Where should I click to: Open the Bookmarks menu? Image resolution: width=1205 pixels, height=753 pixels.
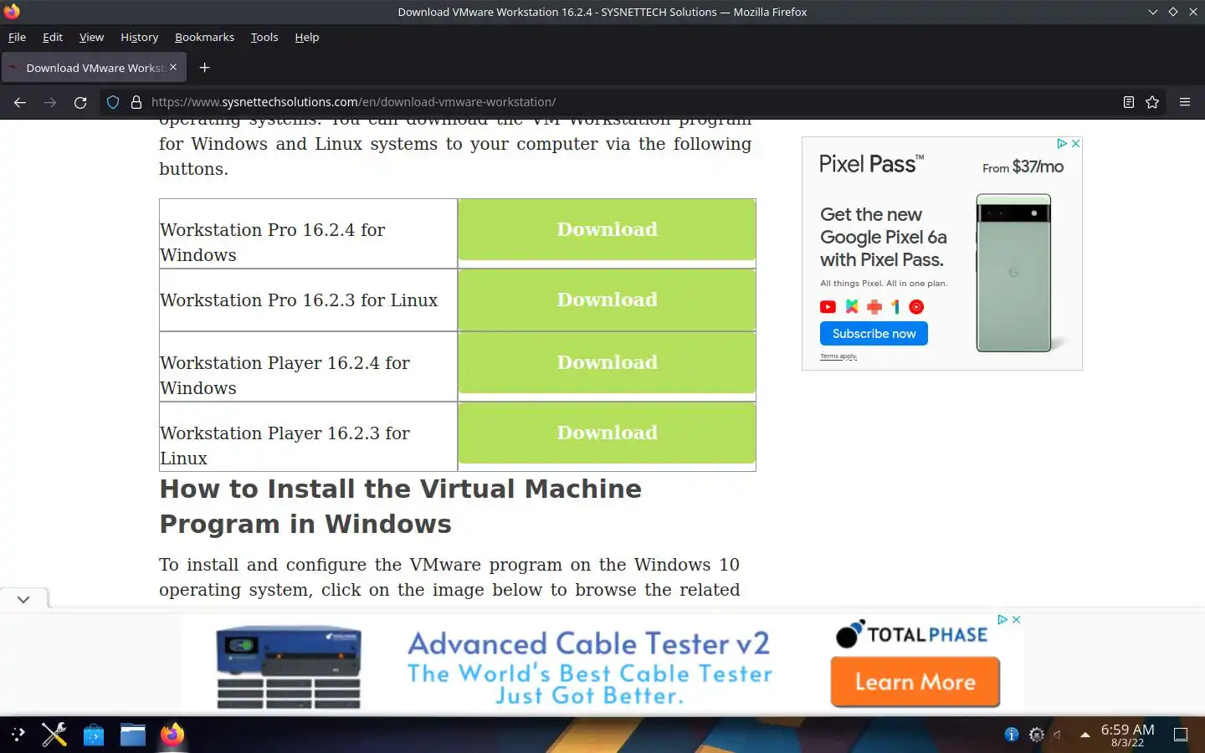point(204,37)
